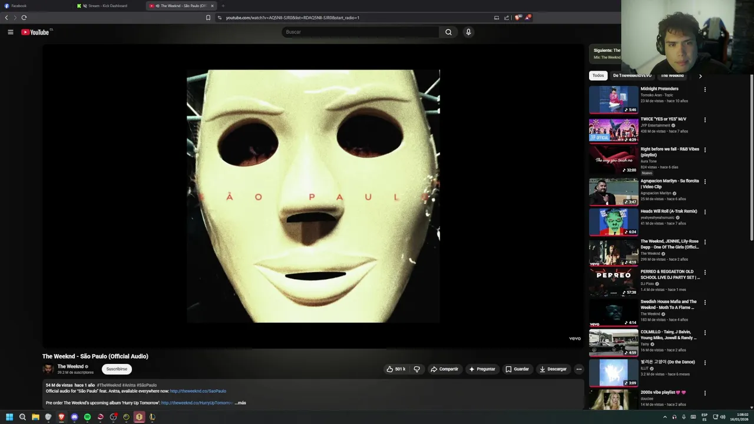Switch to the Facebook browser tab

tap(35, 6)
